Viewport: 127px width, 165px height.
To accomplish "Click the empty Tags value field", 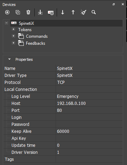I will pos(89,159).
